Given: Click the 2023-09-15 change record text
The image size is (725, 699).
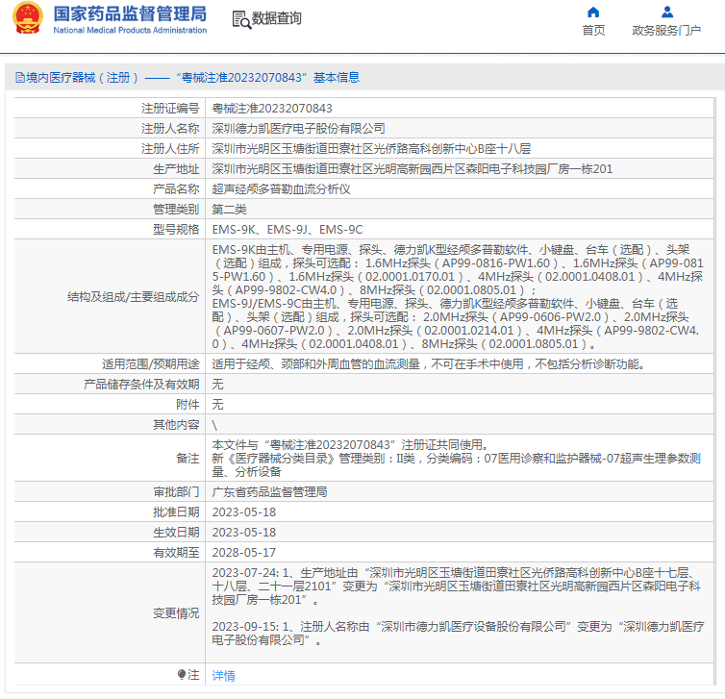Looking at the screenshot, I should [x=458, y=634].
